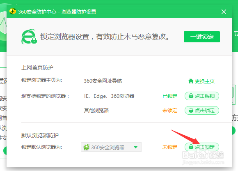This screenshot has height=171, width=238.
Task: Select the 其他浏览器 label
Action: point(96,110)
